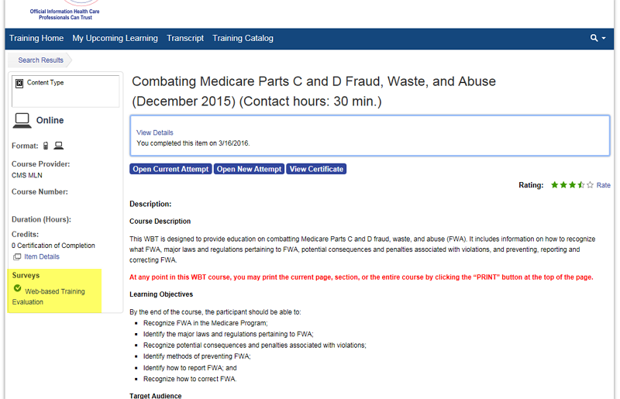Viewport: 620px width, 399px height.
Task: Click the Content Type close box icon
Action: pos(19,83)
